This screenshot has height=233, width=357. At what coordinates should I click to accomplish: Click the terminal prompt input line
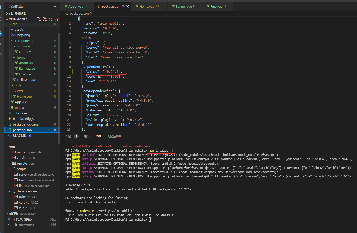149,220
